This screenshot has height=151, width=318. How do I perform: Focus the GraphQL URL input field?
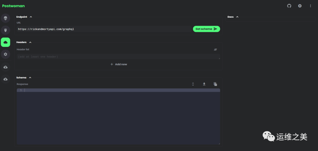104,29
